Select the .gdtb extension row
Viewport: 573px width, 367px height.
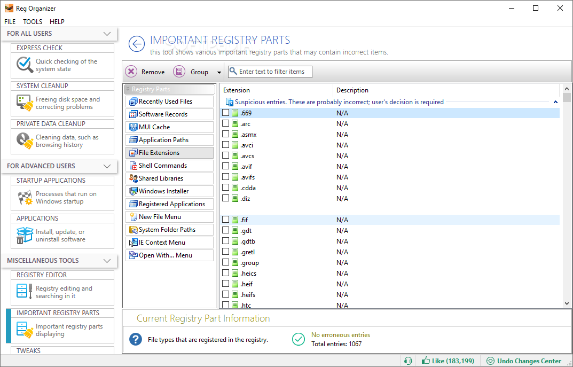pos(389,241)
